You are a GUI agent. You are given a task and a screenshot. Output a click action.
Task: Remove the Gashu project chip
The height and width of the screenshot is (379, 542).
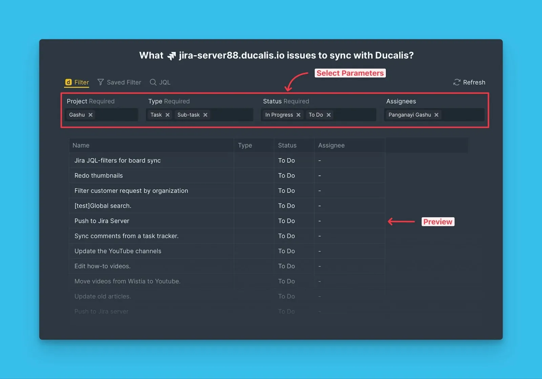[90, 115]
